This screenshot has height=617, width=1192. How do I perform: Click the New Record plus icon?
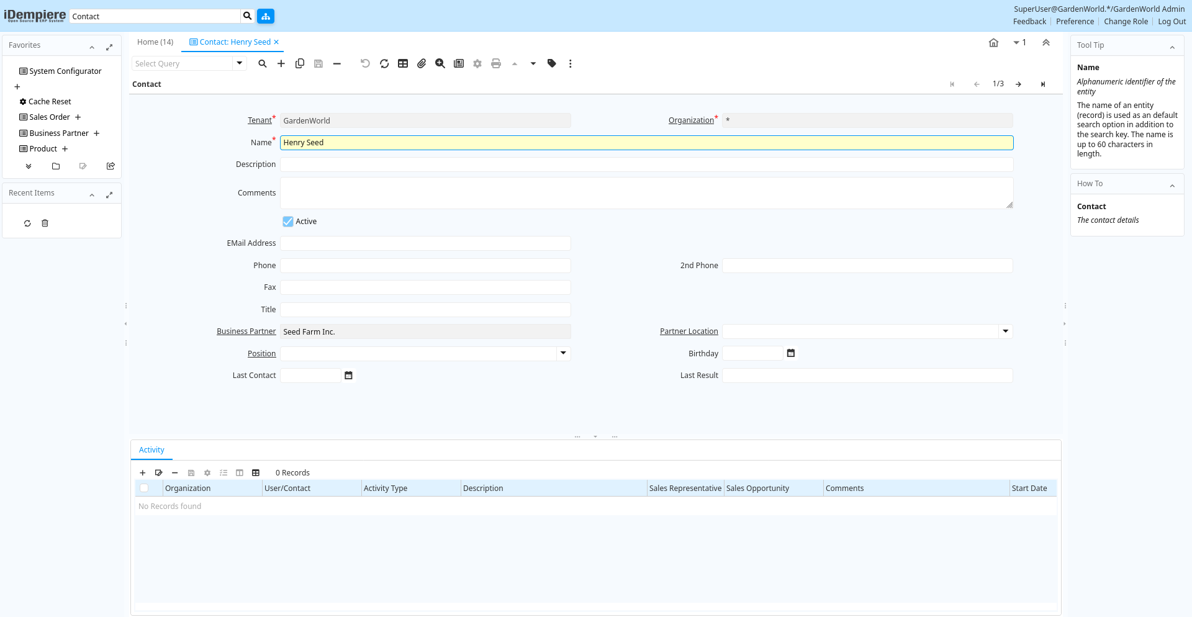pyautogui.click(x=281, y=63)
